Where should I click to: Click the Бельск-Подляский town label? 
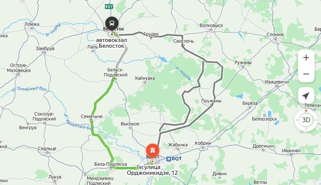pyautogui.click(x=116, y=72)
